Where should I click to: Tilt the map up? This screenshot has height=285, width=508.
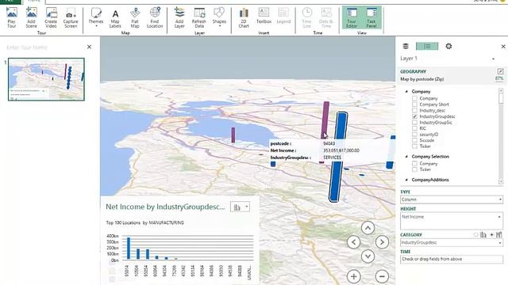click(368, 228)
